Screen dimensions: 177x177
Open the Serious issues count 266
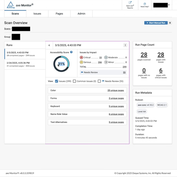click(100, 62)
